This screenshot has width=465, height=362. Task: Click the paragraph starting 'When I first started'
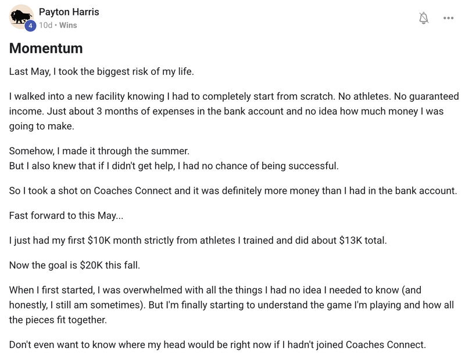[x=231, y=305]
